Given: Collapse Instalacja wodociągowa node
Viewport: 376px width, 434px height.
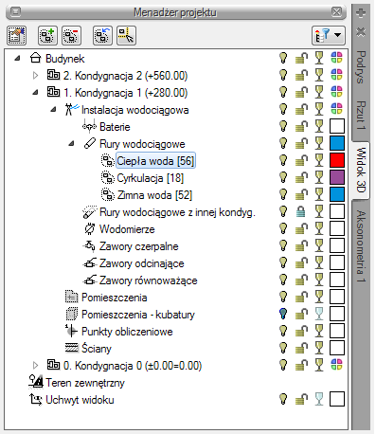Looking at the screenshot, I should [53, 110].
